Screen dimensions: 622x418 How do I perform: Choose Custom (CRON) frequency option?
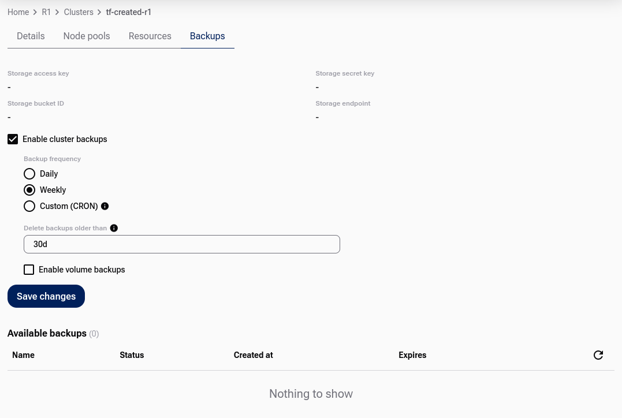29,206
